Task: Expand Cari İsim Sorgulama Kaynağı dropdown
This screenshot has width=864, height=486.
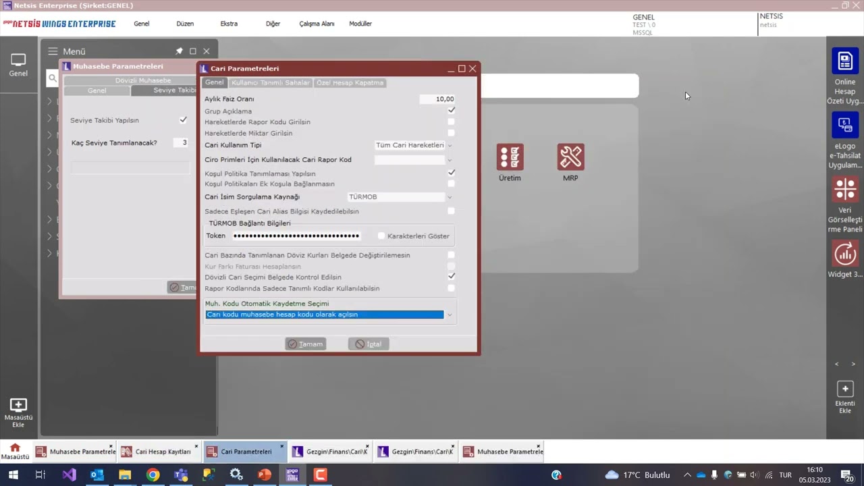Action: 450,197
